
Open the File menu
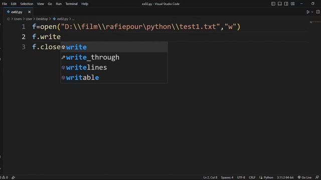click(x=5, y=4)
